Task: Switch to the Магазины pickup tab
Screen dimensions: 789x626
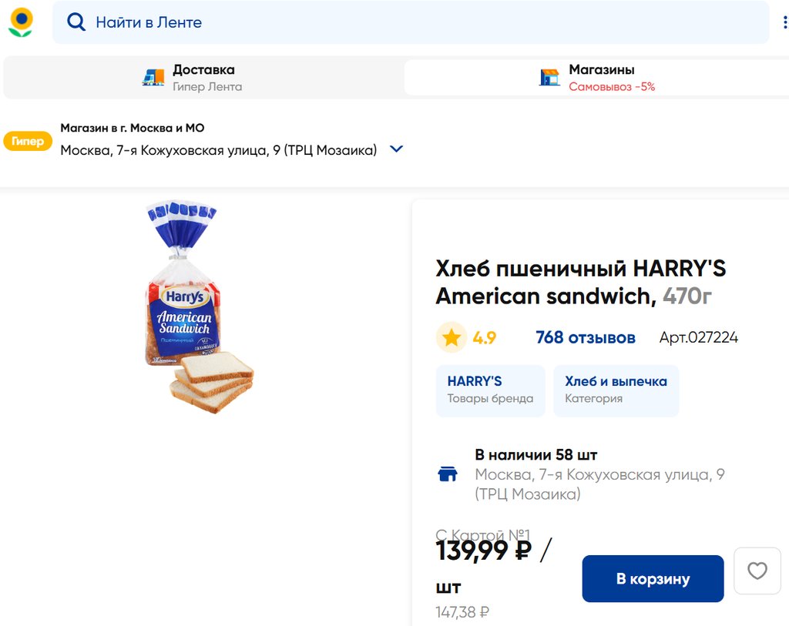Action: (x=601, y=77)
